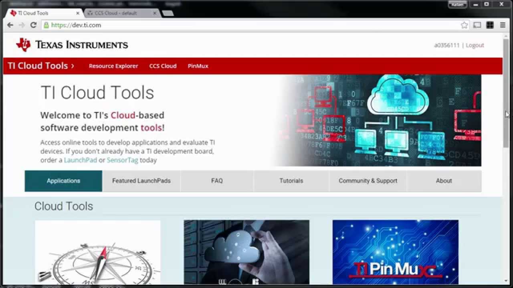Click the black grid extension icon
This screenshot has width=513, height=288.
pyautogui.click(x=490, y=25)
